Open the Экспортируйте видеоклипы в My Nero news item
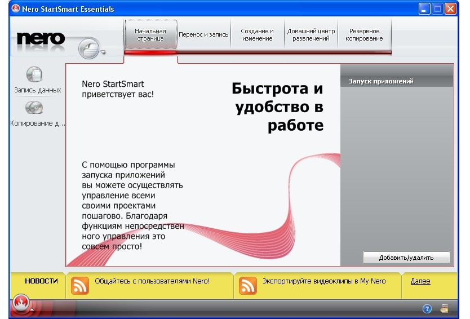Image resolution: width=470 pixels, height=319 pixels. pos(324,281)
